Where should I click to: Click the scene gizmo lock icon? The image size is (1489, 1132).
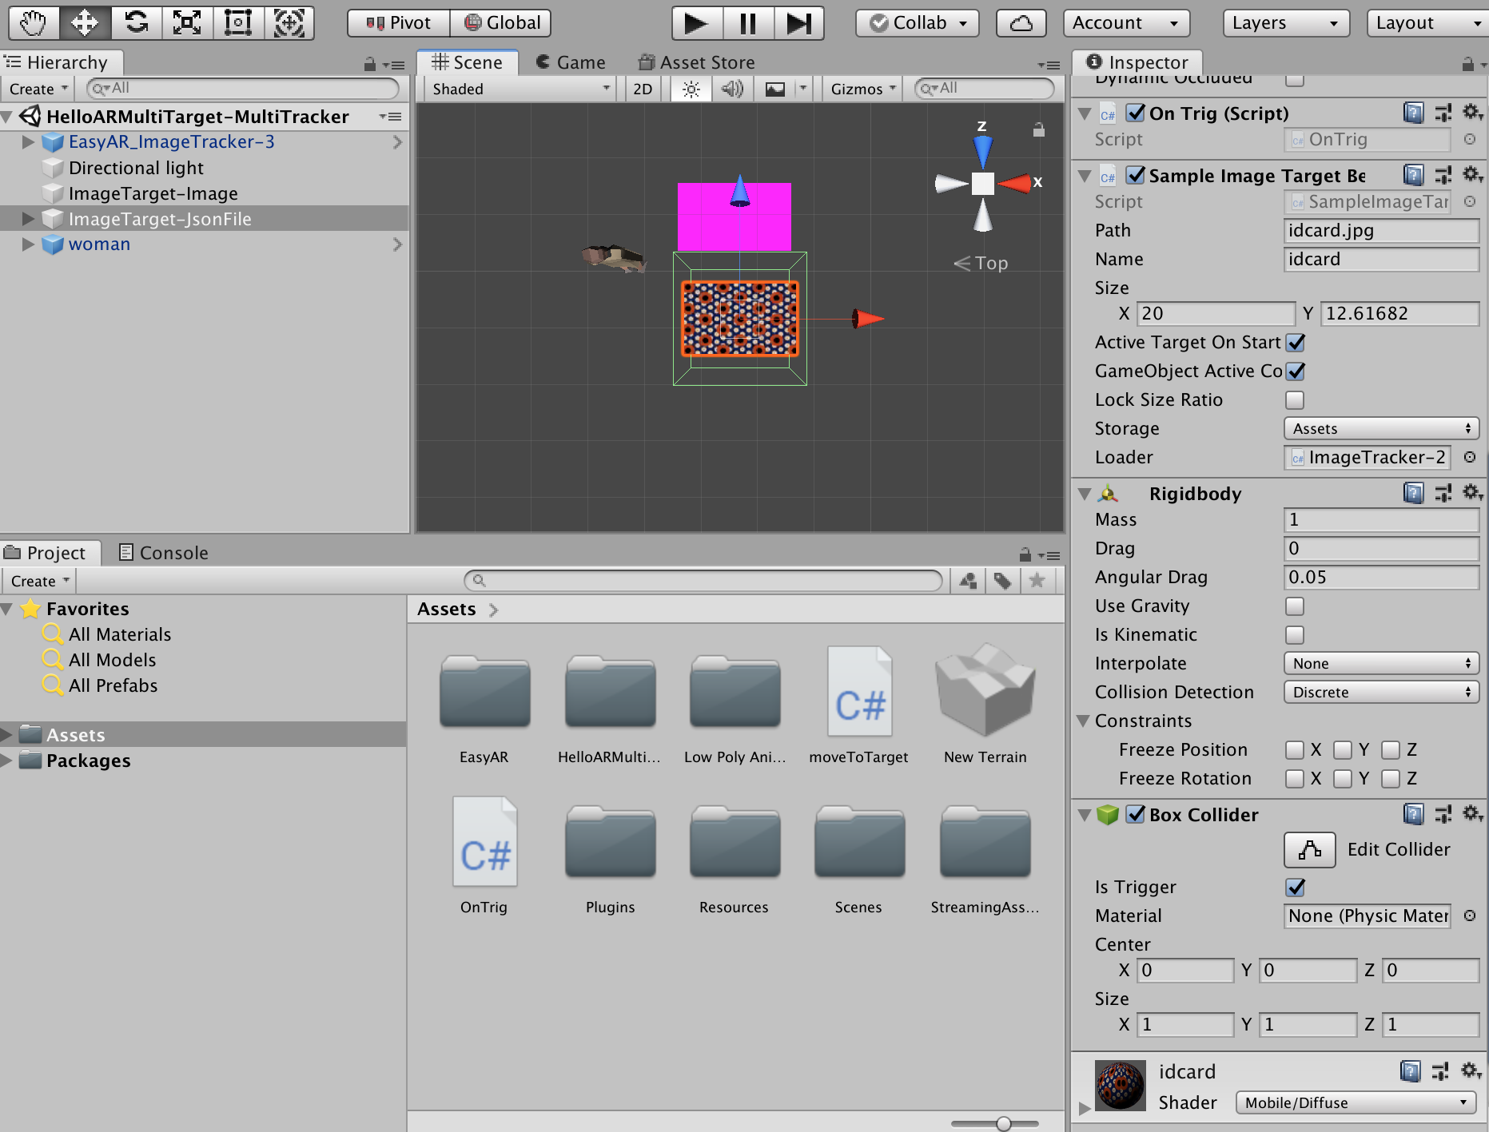[1039, 129]
